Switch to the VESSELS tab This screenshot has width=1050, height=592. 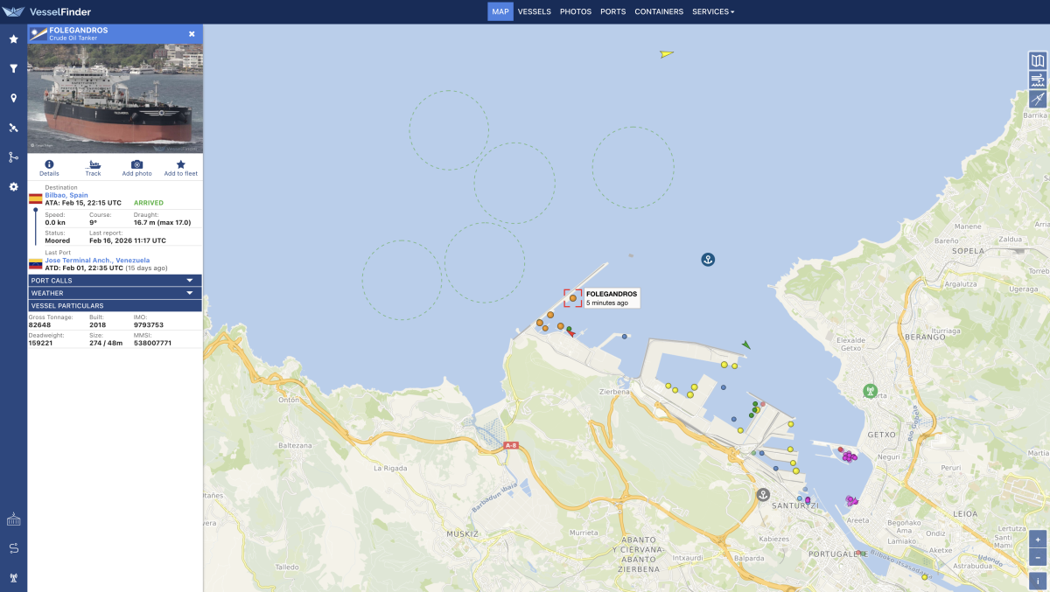click(534, 12)
